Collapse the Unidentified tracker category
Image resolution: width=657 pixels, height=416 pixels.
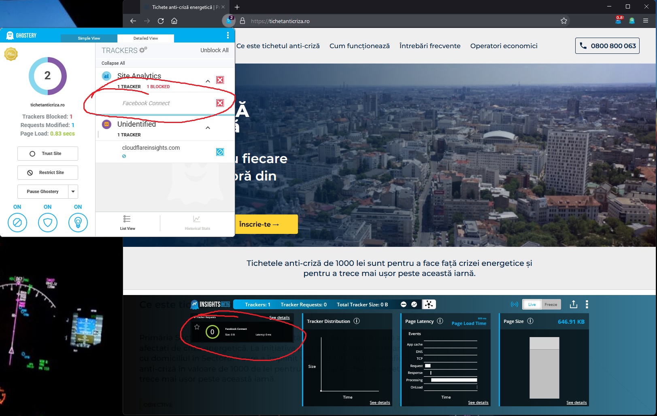208,128
